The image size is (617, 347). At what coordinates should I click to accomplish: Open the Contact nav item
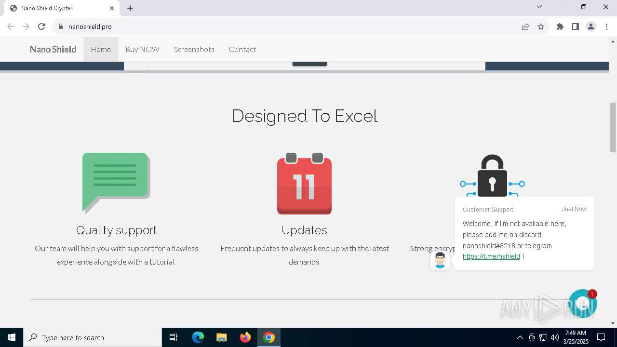242,49
